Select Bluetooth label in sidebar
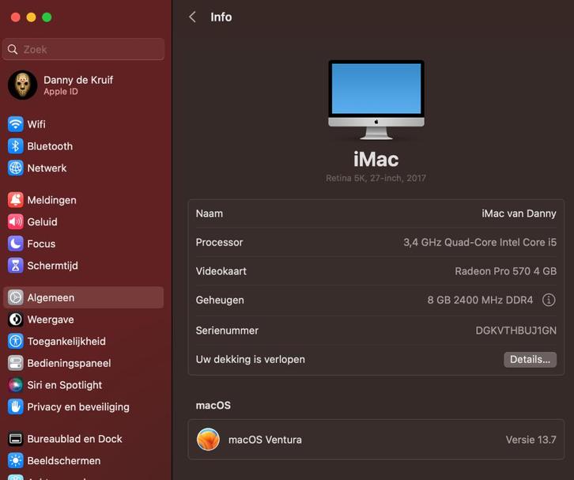The width and height of the screenshot is (574, 480). (x=50, y=146)
